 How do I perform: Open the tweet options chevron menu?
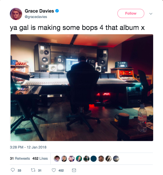point(151,14)
